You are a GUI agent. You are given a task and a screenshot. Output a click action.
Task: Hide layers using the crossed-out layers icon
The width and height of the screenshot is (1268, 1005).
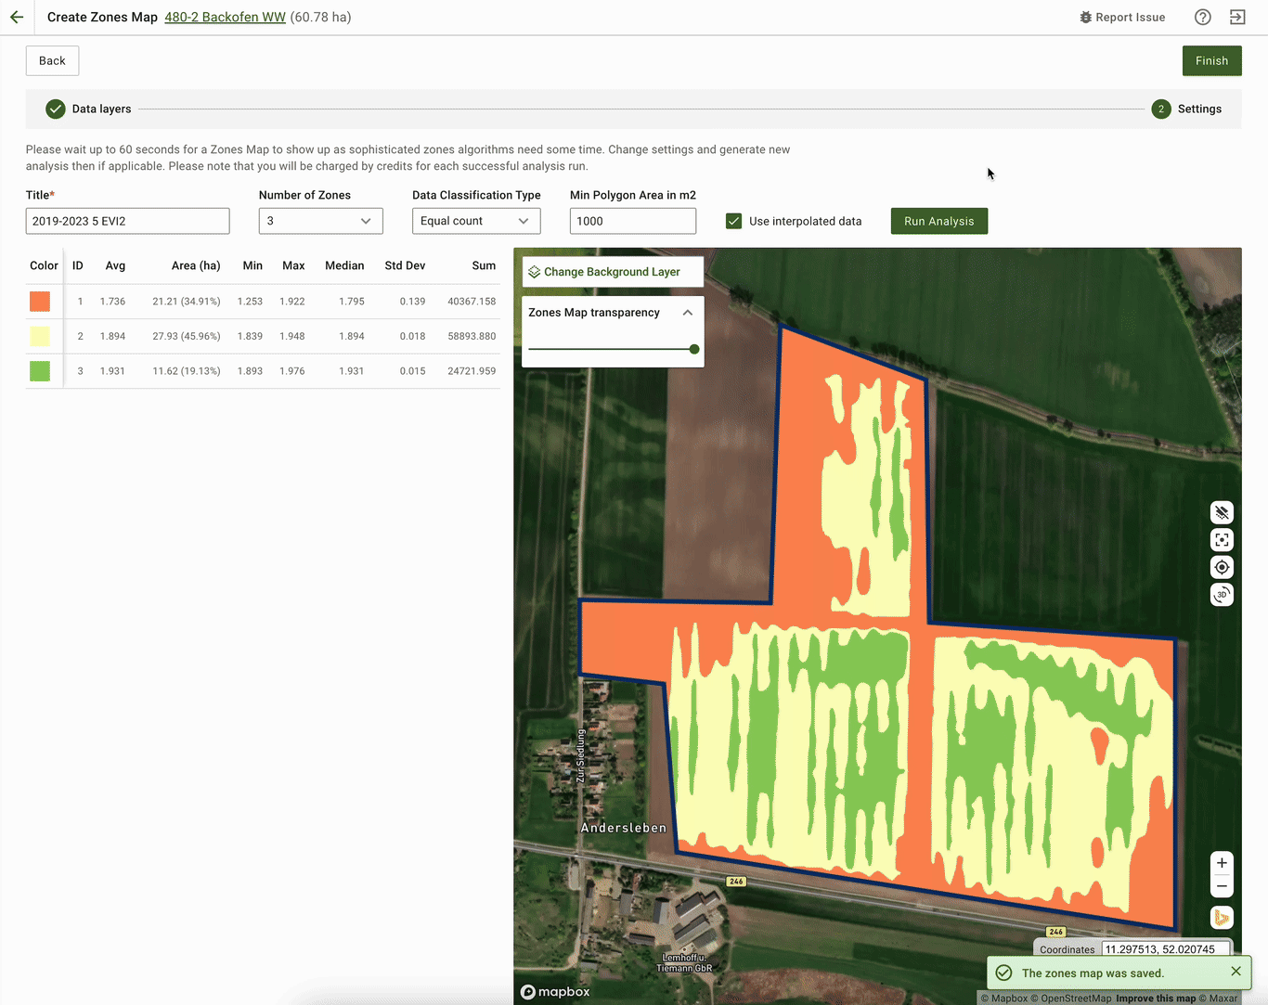point(1222,512)
